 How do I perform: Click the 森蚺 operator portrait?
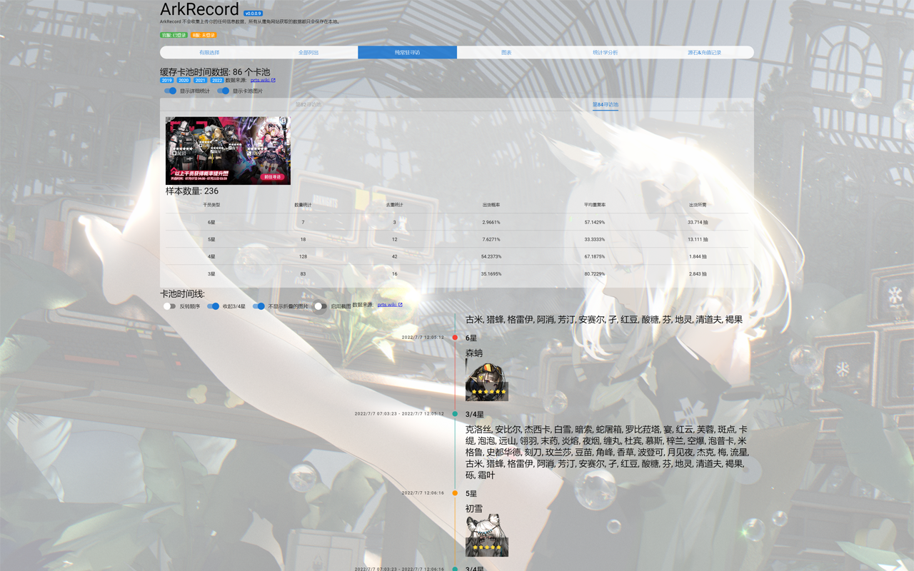487,380
